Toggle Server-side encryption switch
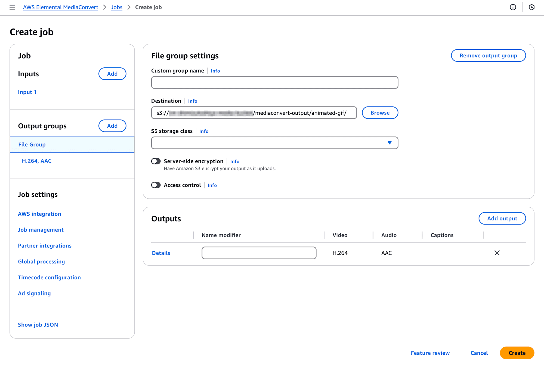Viewport: 544px width, 365px height. pyautogui.click(x=156, y=161)
